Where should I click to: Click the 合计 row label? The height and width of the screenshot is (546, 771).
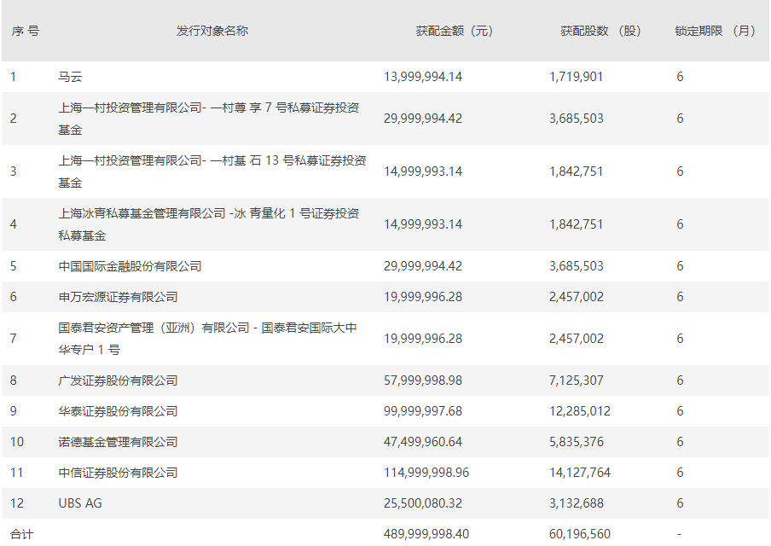(x=21, y=534)
